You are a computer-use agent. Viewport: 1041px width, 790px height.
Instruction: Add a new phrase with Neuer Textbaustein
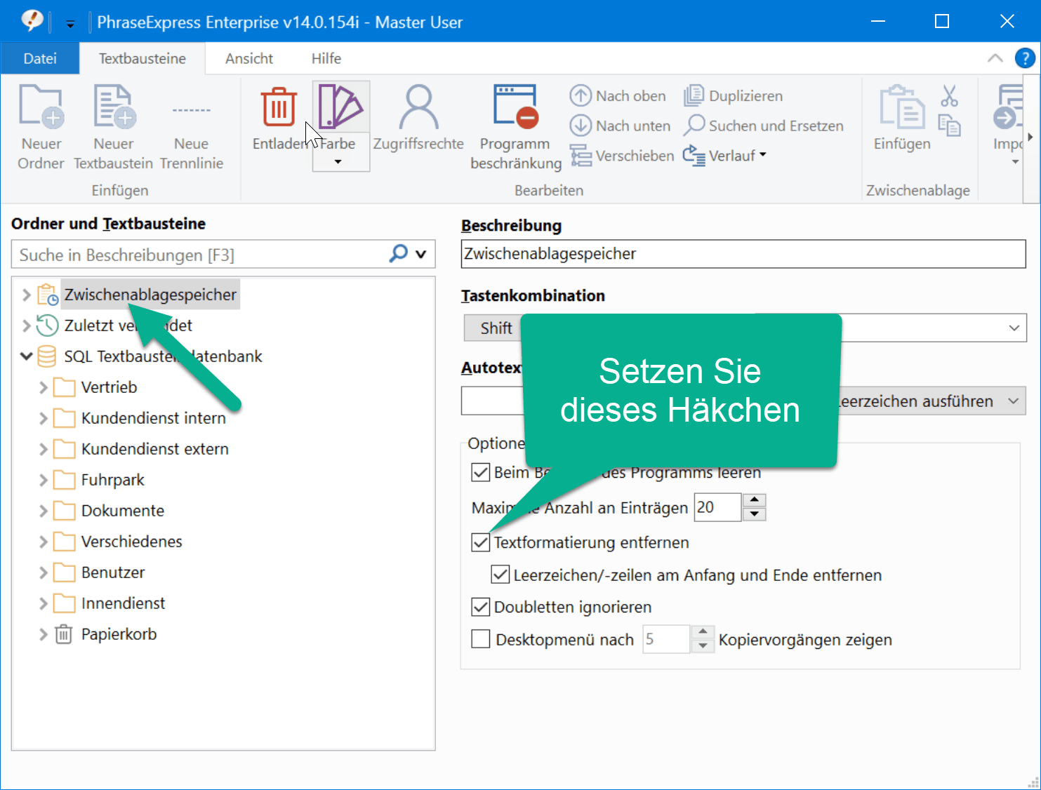[x=113, y=127]
